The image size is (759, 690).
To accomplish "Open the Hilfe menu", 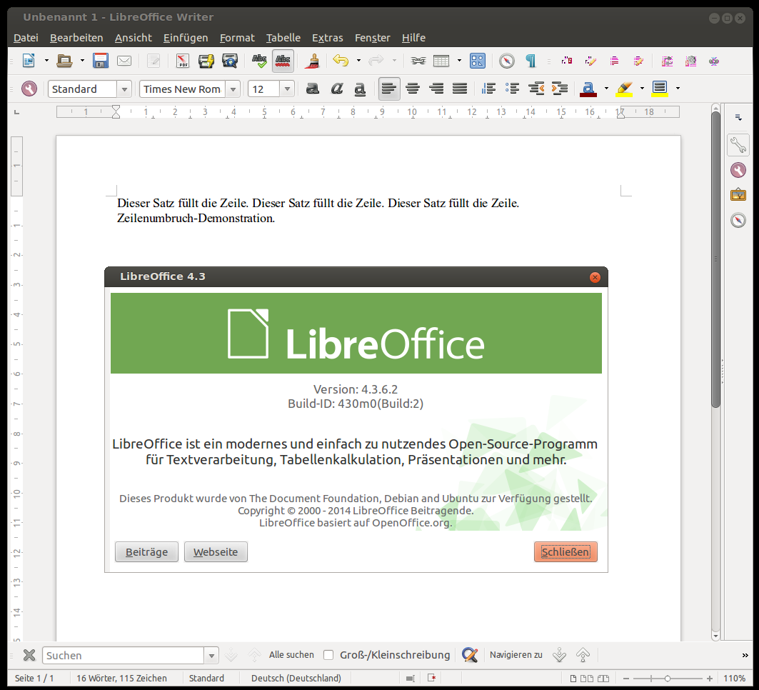I will pos(414,38).
